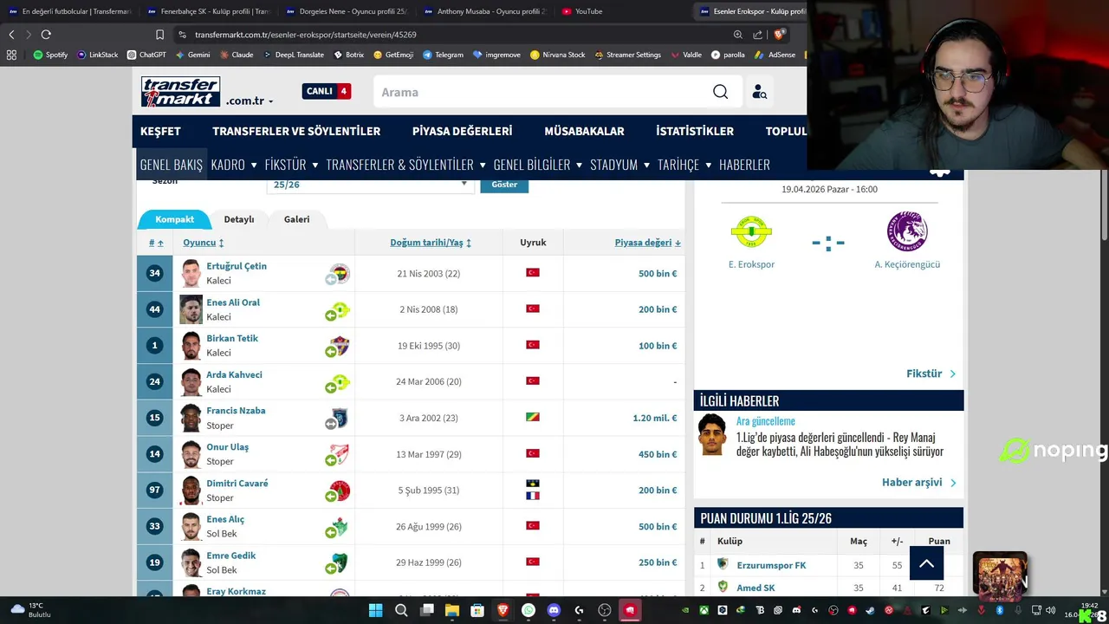Switch to the Galeri tab

(x=296, y=219)
